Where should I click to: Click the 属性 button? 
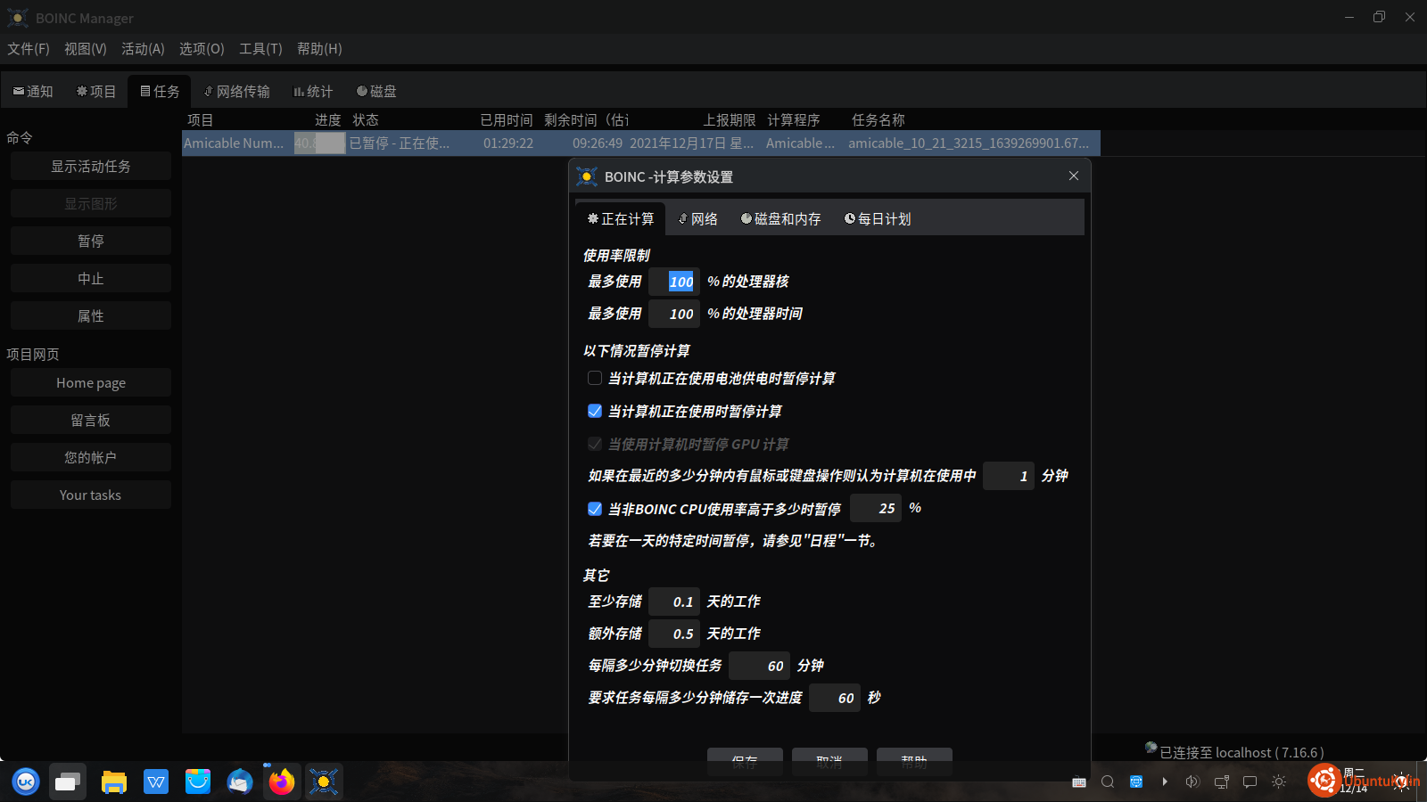point(91,315)
